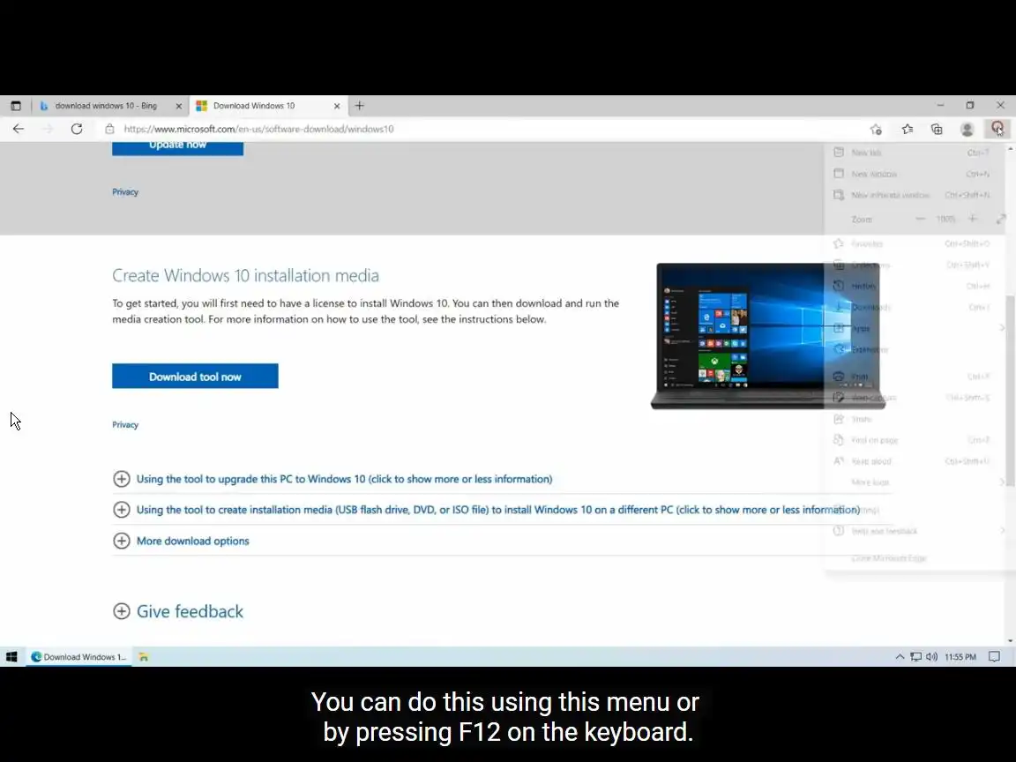Click the address bar URL field
Viewport: 1016px width, 762px height.
coord(486,129)
